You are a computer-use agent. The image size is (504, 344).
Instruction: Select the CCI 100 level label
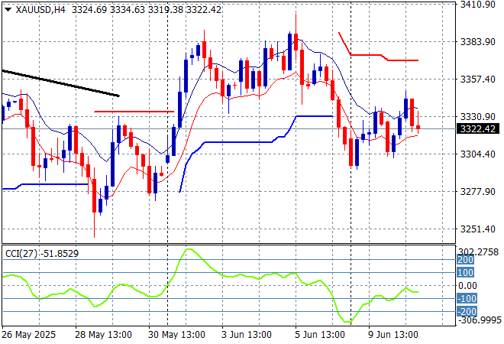click(465, 273)
